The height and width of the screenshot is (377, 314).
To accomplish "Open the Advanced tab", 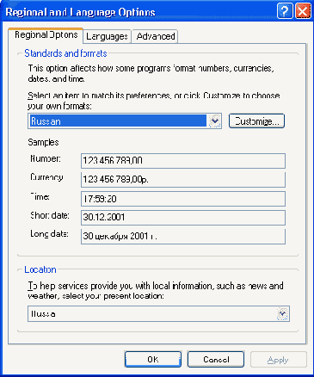I will pyautogui.click(x=155, y=36).
